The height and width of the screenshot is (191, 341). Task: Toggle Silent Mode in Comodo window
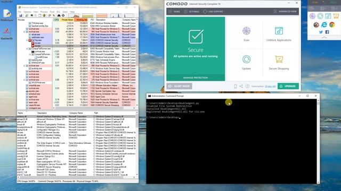click(179, 86)
